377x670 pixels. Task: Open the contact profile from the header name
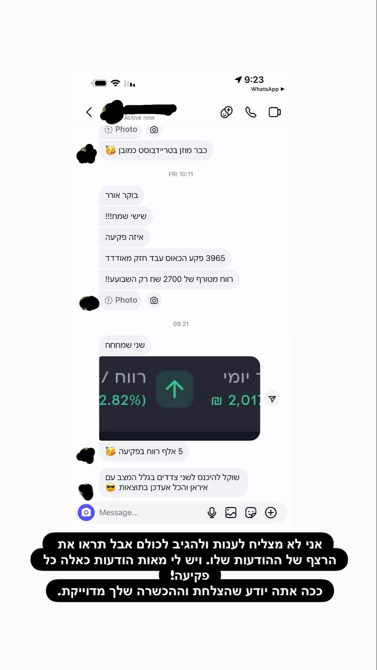click(x=140, y=111)
